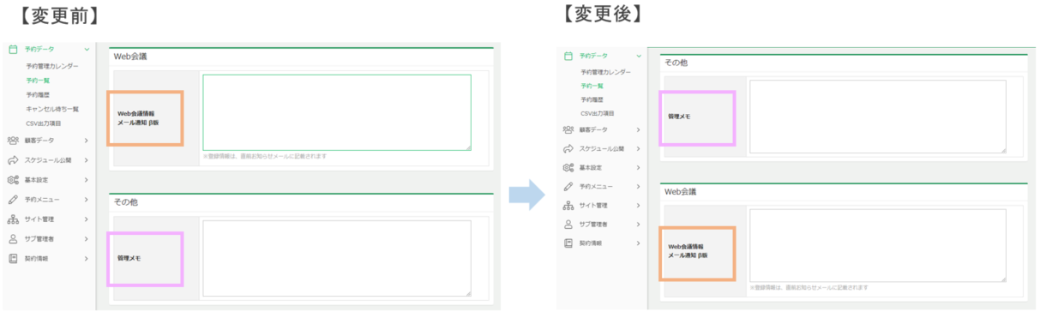Focus the Web会議情報 text area in 変更前
Screen dimensions: 1040x330
(x=337, y=112)
